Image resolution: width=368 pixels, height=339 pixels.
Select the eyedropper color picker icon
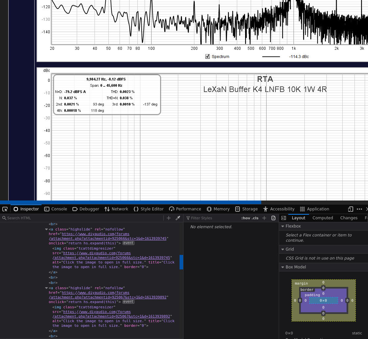click(178, 218)
